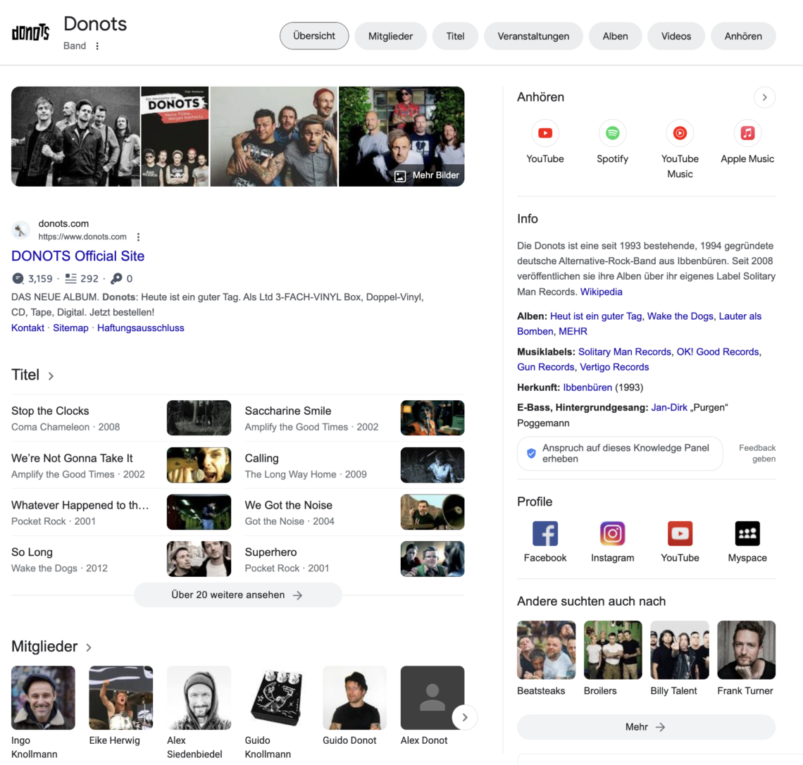Switch to the Titel tab
This screenshot has width=803, height=765.
455,36
